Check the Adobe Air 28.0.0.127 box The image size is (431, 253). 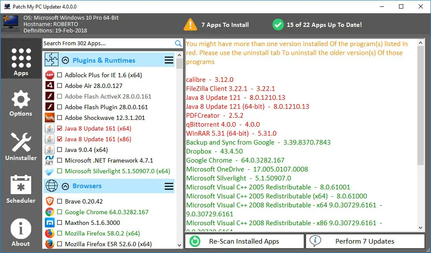(x=59, y=86)
